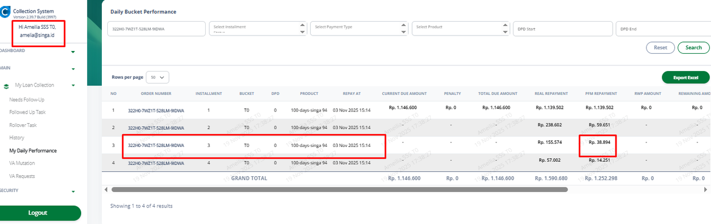Screen dimensions: 711x224
Task: Click the TOTAL DUE AMOUNT column header
Action: [x=498, y=94]
